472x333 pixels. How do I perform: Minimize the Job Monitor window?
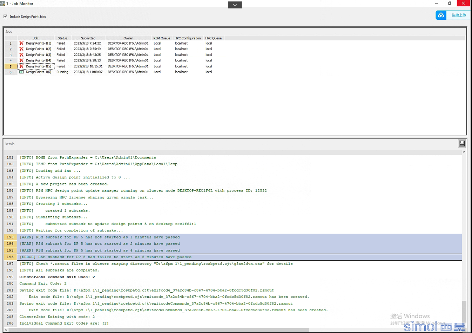click(x=437, y=3)
